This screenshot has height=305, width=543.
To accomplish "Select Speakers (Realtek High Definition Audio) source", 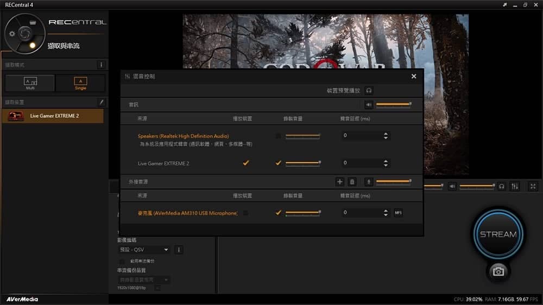I will (x=183, y=136).
